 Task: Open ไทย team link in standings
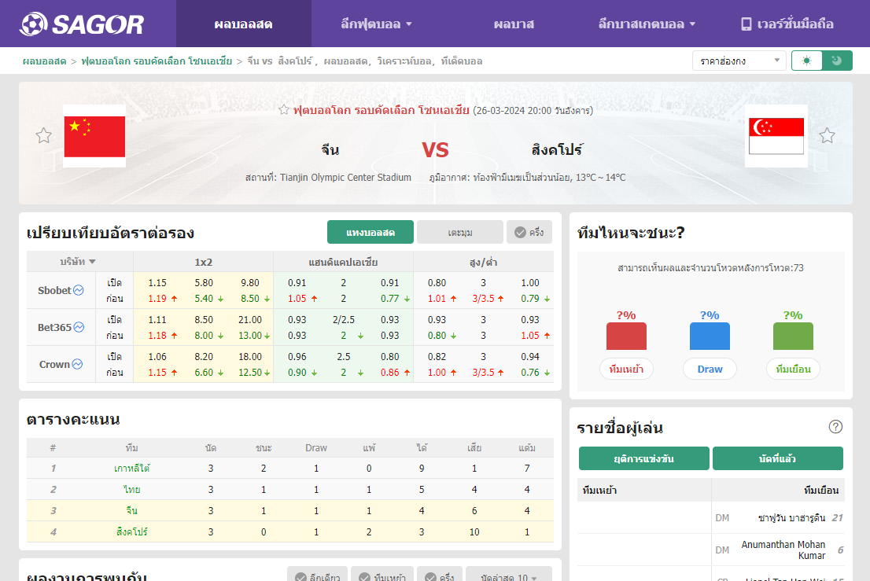pos(131,490)
